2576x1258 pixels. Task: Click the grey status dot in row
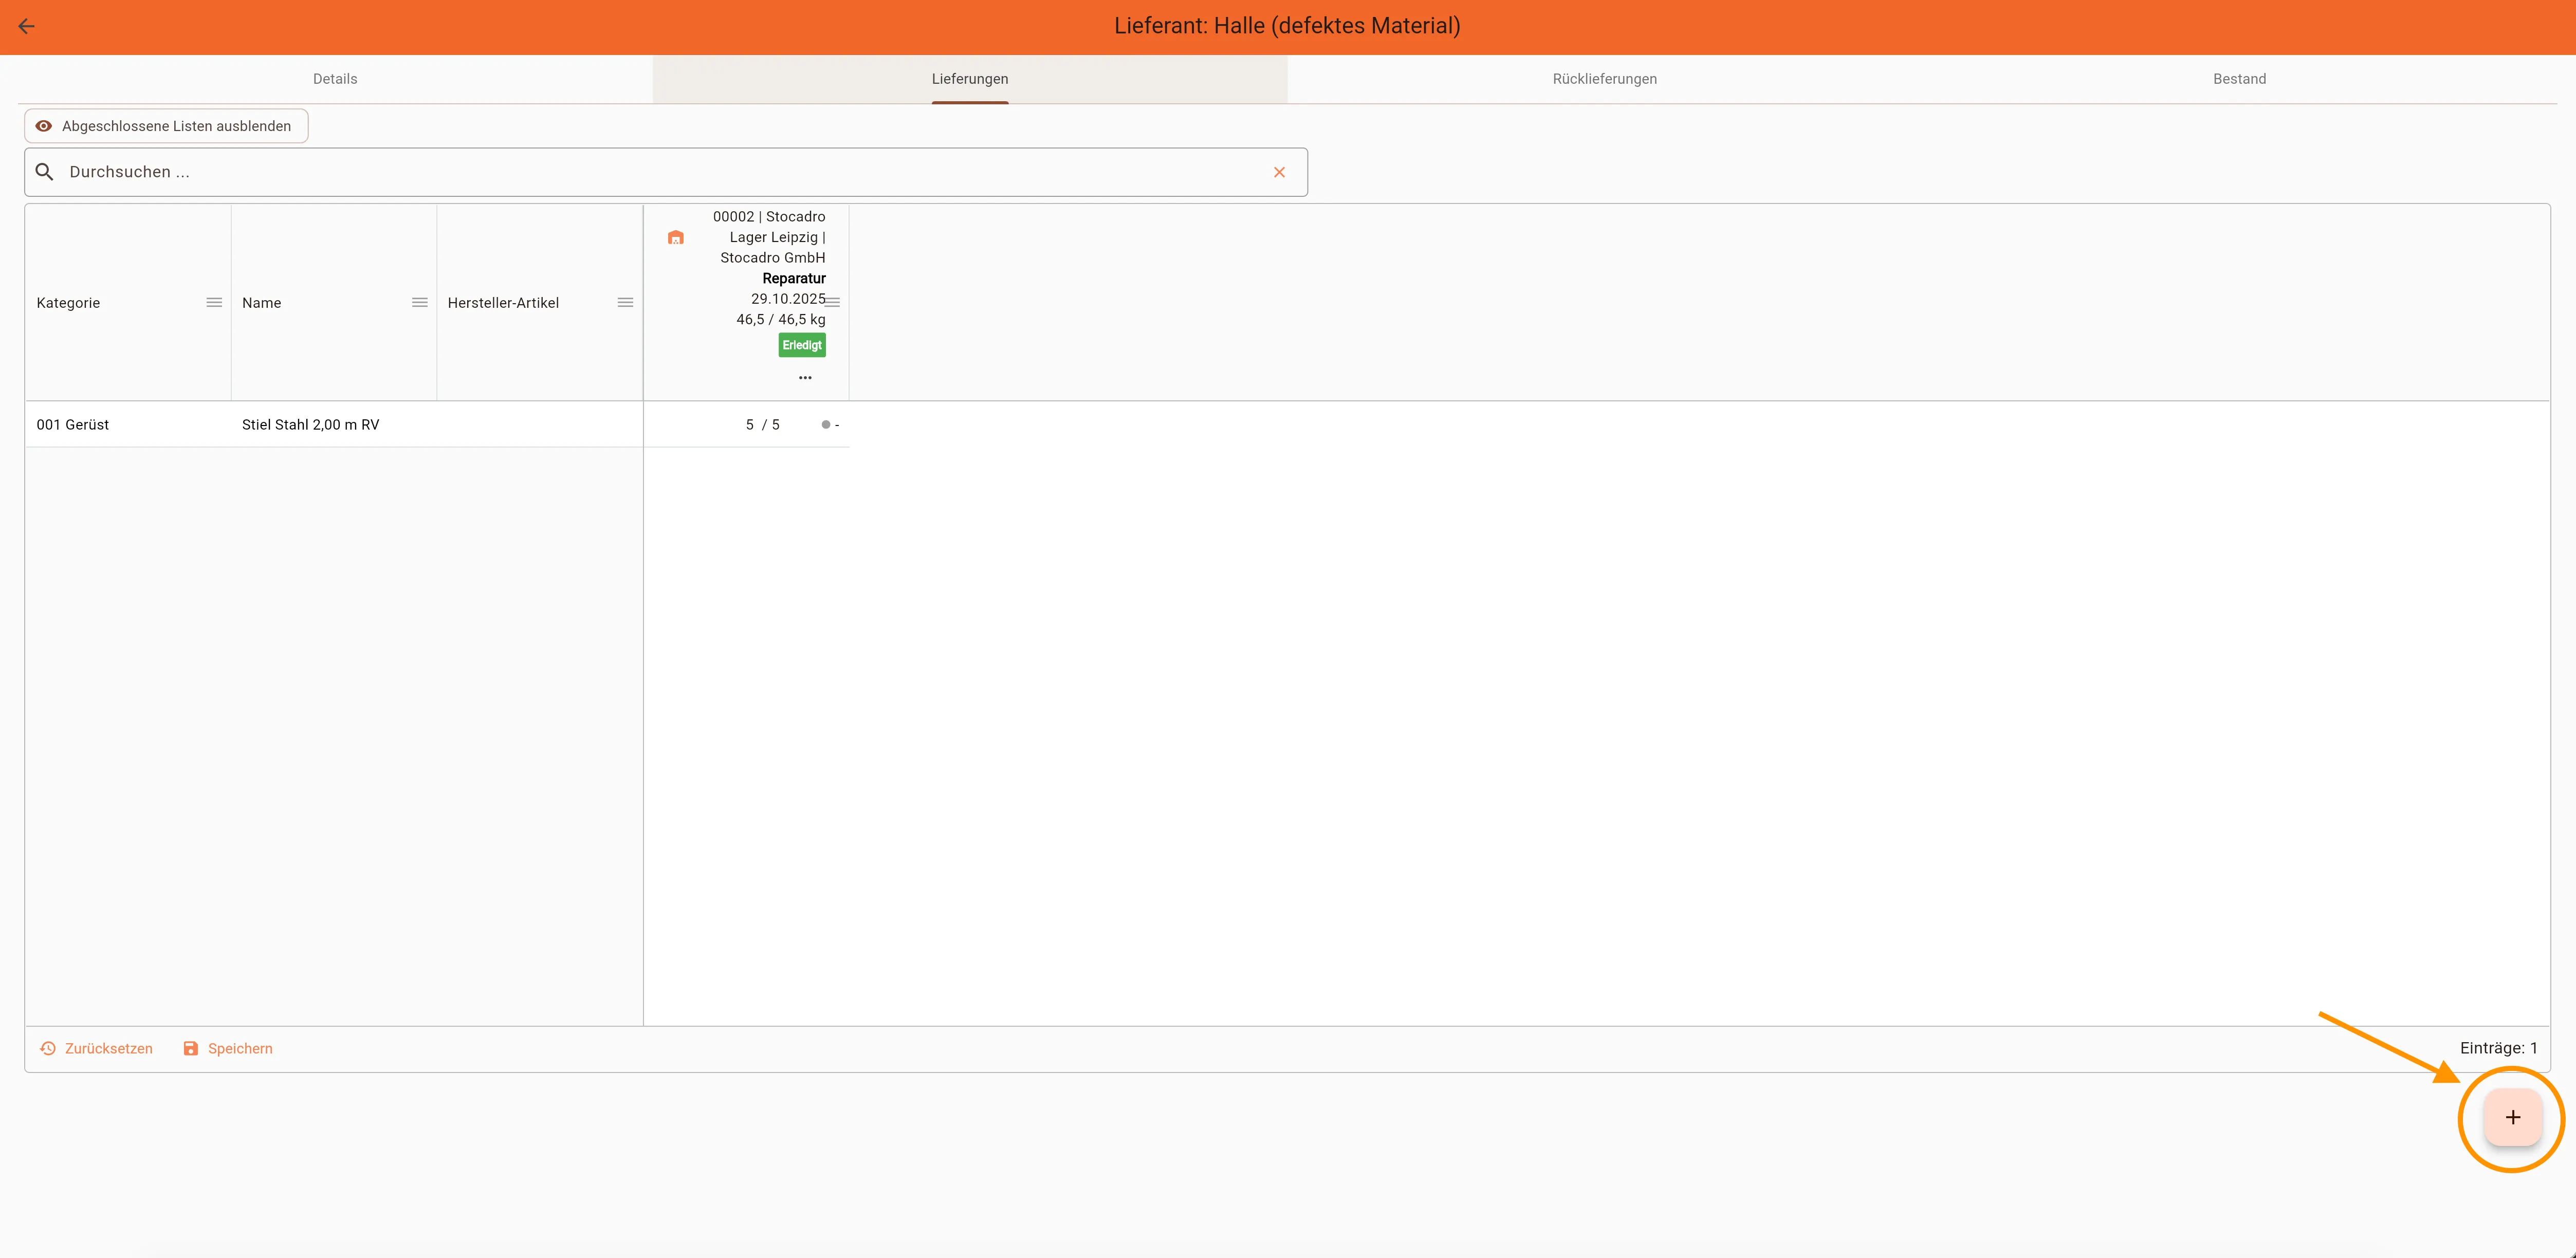point(826,425)
